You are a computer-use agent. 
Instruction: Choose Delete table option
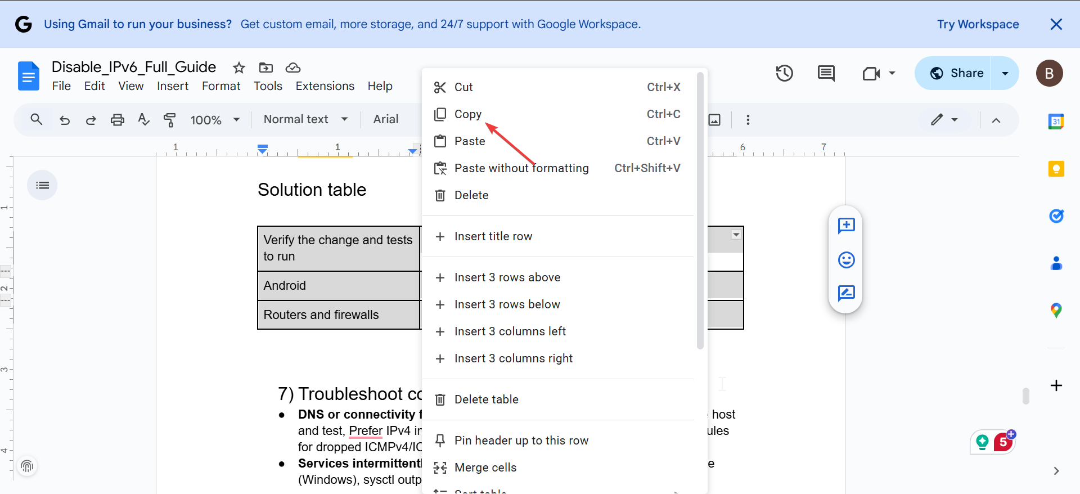pyautogui.click(x=557, y=399)
